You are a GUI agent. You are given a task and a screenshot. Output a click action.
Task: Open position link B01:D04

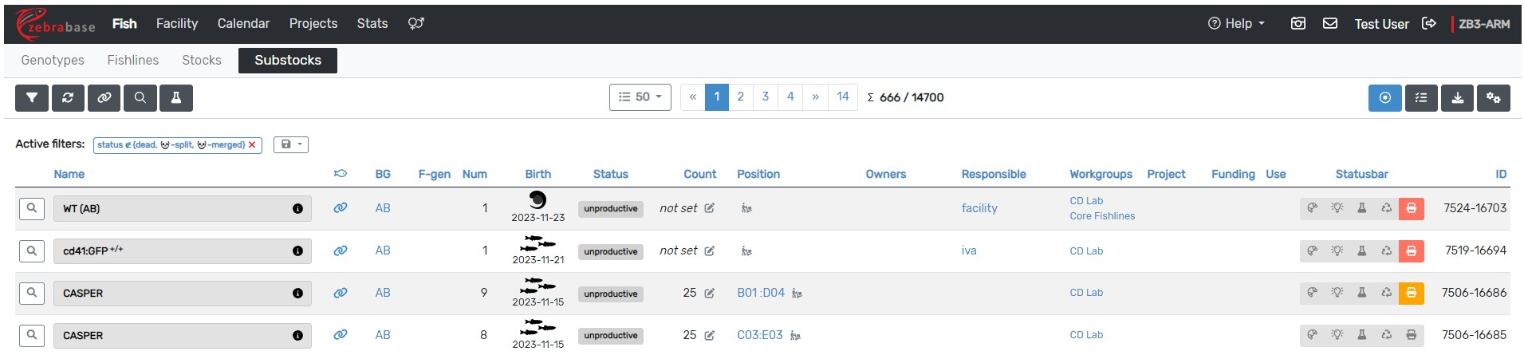pyautogui.click(x=761, y=293)
